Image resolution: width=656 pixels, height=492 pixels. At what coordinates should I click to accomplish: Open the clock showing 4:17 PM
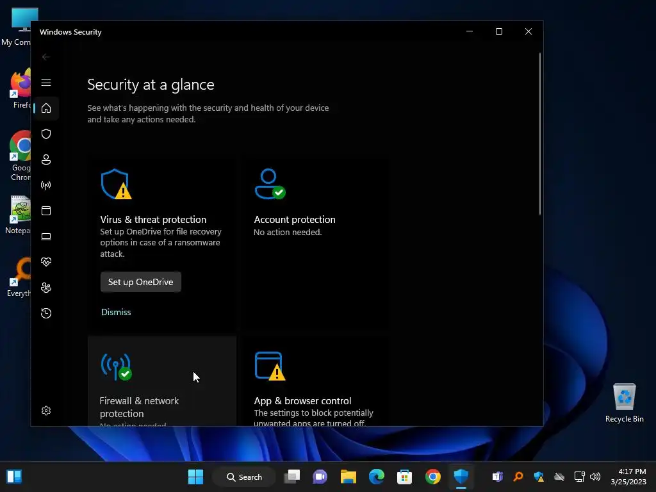click(628, 477)
